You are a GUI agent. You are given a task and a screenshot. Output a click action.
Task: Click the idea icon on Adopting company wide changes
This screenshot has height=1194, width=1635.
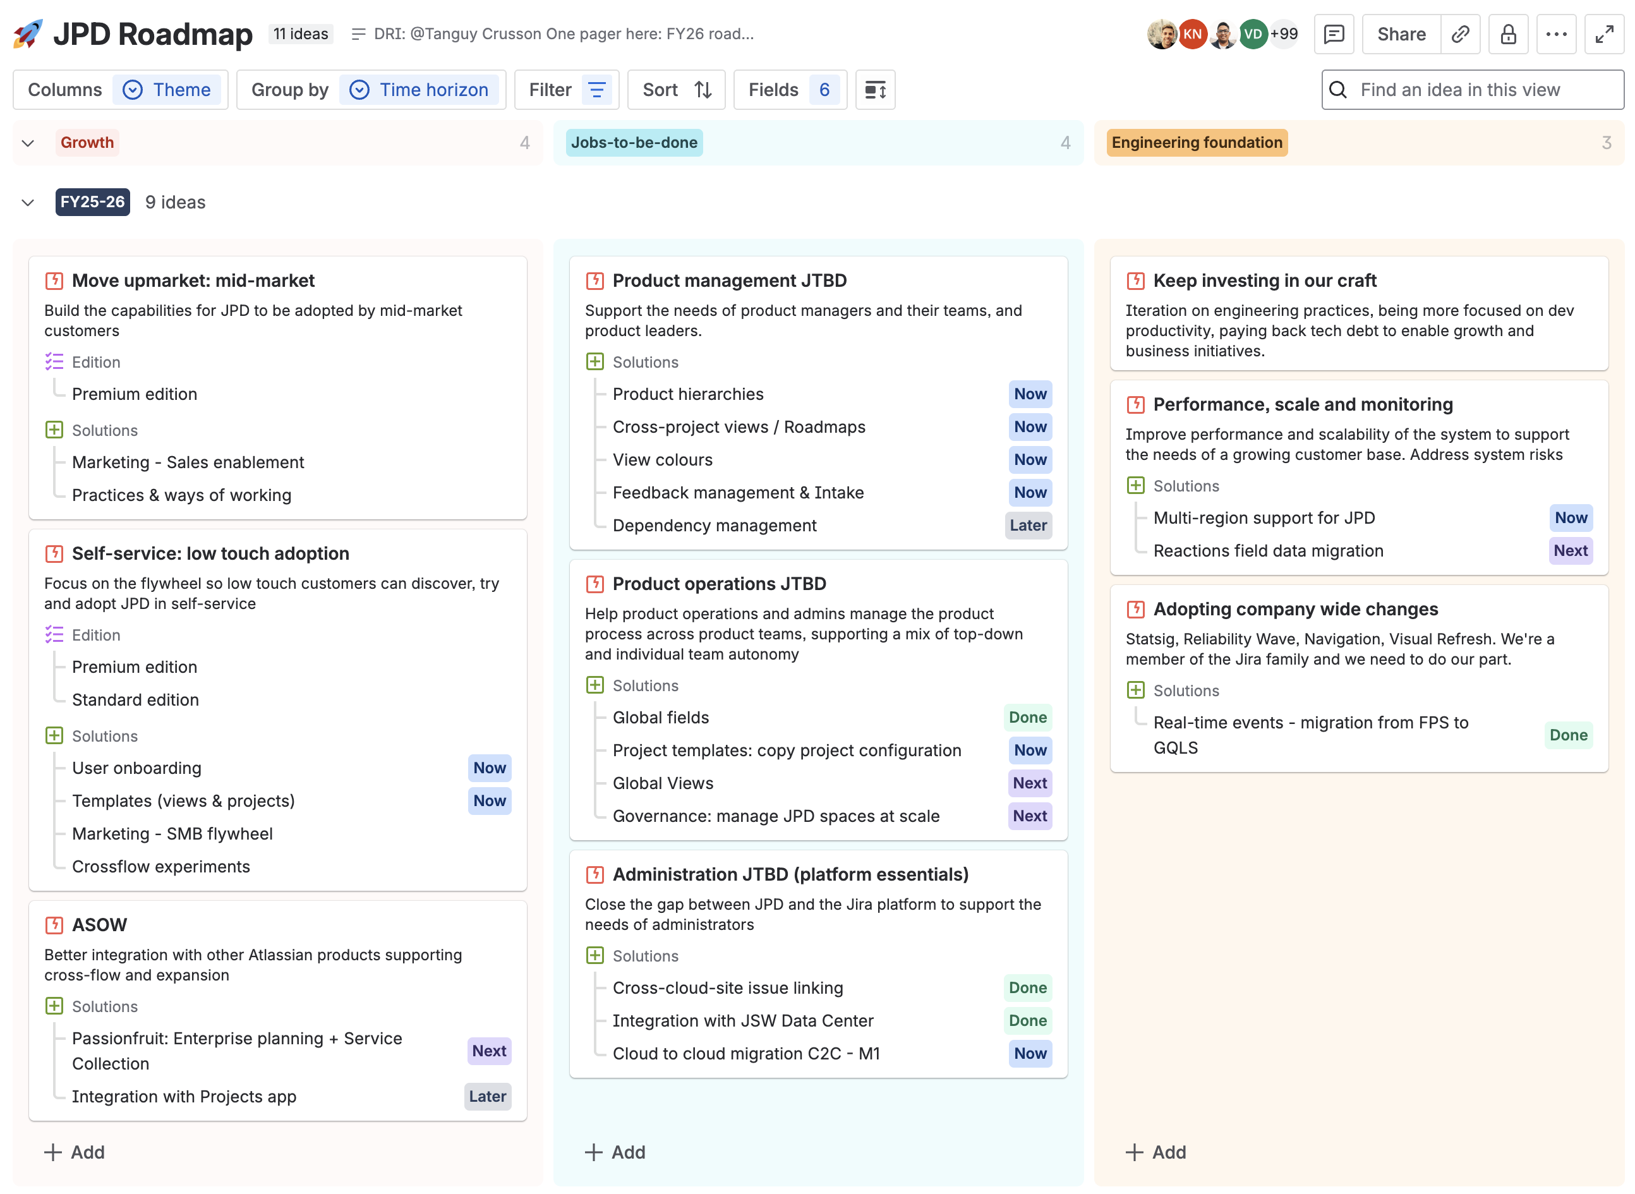click(1135, 609)
